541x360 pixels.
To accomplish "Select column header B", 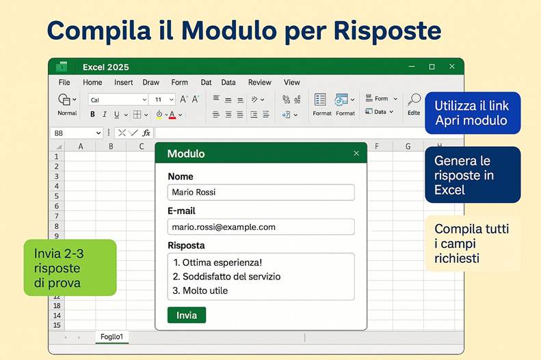I will [111, 146].
